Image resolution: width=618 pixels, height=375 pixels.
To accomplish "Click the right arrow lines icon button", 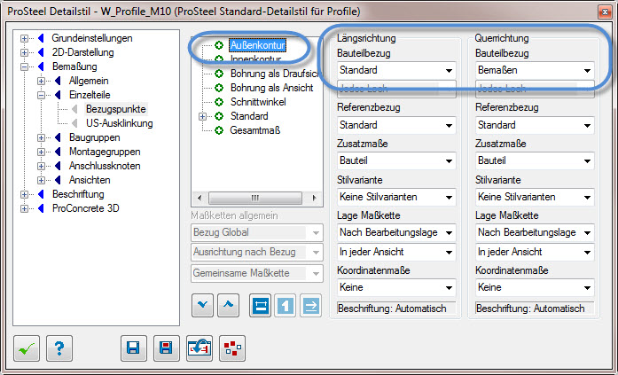I will point(311,305).
